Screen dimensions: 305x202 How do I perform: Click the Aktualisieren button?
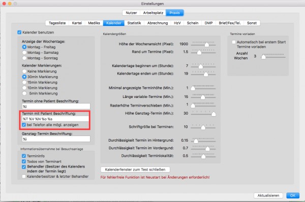268,195
